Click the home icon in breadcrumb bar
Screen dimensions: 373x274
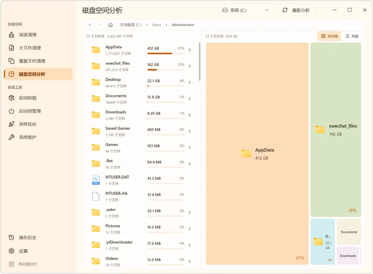[x=111, y=25]
